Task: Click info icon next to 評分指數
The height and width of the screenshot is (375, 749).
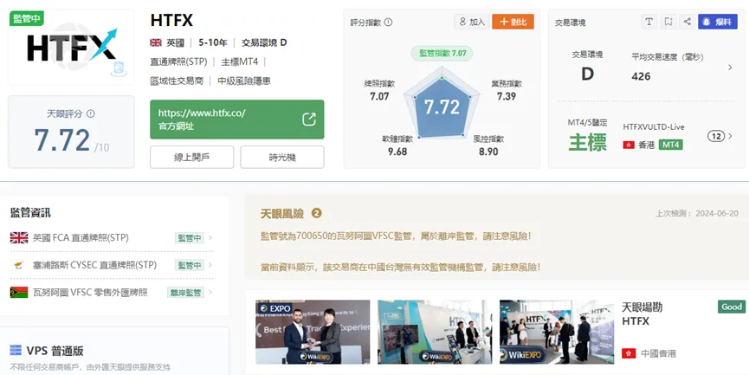Action: coord(388,22)
